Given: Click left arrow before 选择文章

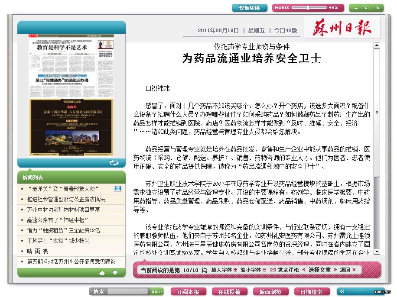Looking at the screenshot, I should 304,269.
